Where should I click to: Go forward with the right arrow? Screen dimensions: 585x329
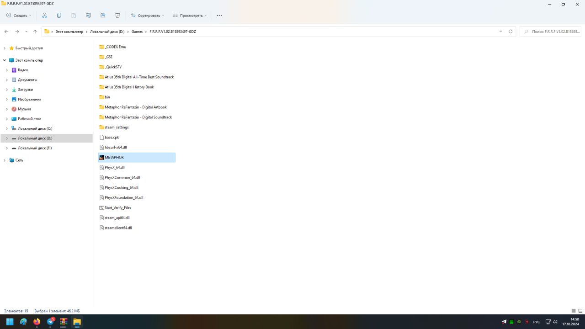pos(17,32)
